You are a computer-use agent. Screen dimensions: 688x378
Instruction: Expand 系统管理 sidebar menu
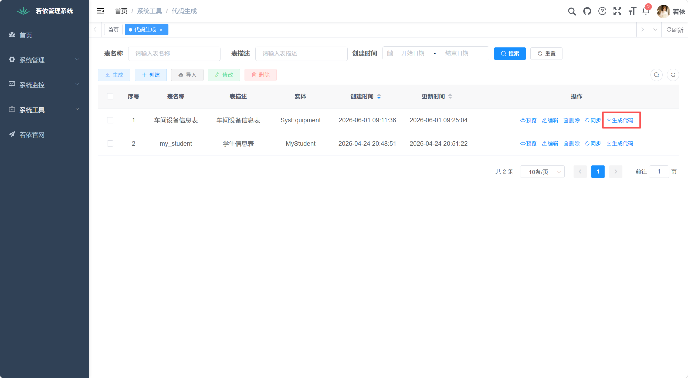click(x=45, y=60)
